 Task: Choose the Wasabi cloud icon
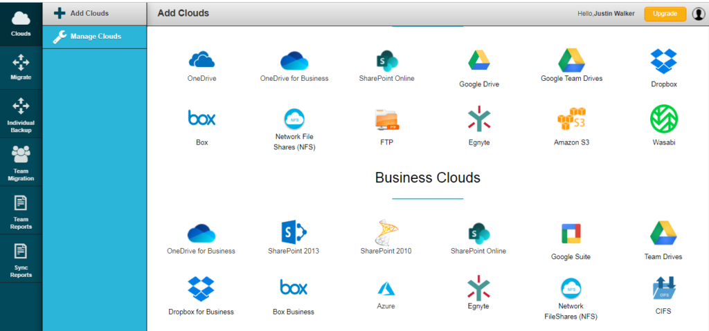[664, 119]
